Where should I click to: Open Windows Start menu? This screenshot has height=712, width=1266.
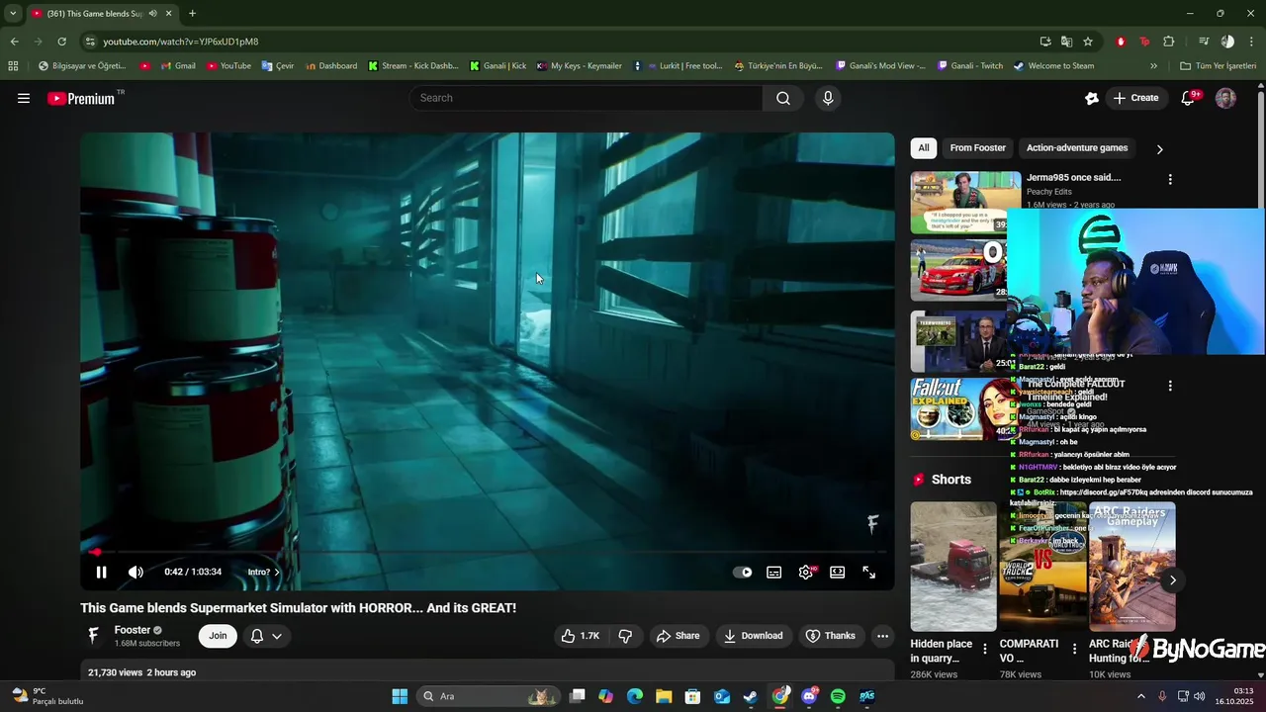(x=400, y=696)
